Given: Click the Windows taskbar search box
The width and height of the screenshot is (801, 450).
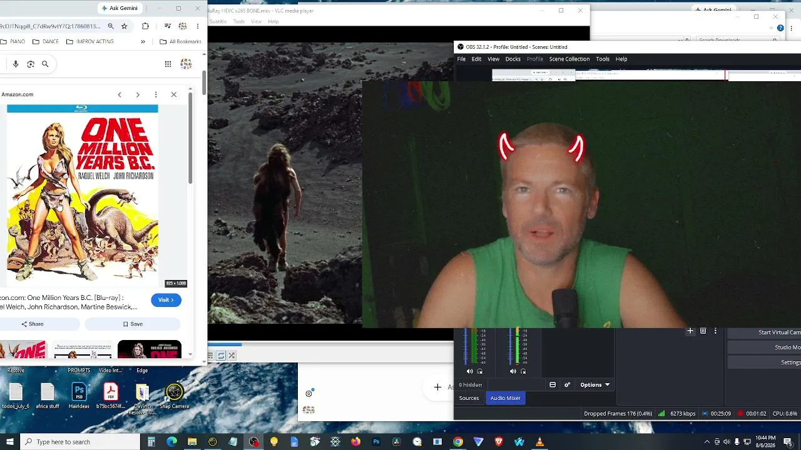Looking at the screenshot, I should tap(80, 442).
